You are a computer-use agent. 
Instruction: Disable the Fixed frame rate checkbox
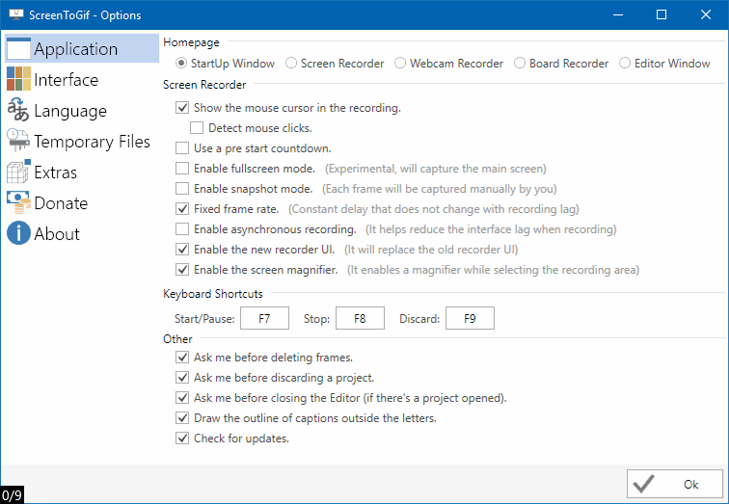182,209
